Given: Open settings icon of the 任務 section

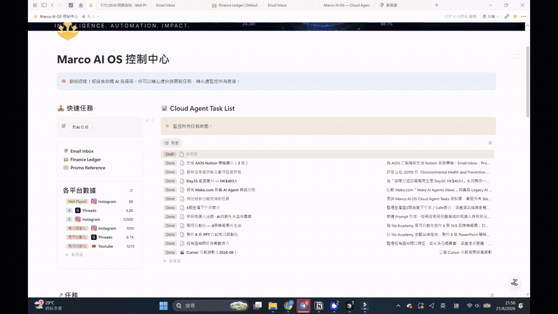Looking at the screenshot, I should pyautogui.click(x=492, y=295).
